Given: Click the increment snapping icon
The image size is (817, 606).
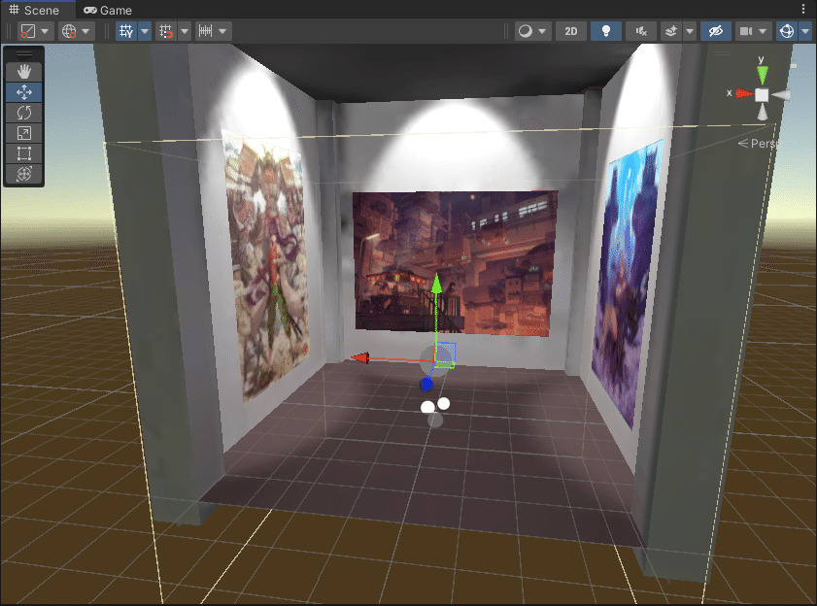Looking at the screenshot, I should (x=205, y=31).
